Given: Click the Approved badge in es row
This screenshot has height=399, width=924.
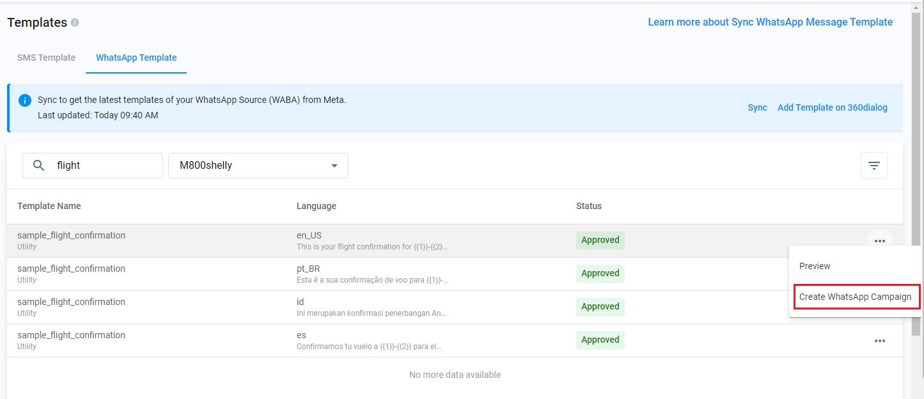Looking at the screenshot, I should (600, 340).
